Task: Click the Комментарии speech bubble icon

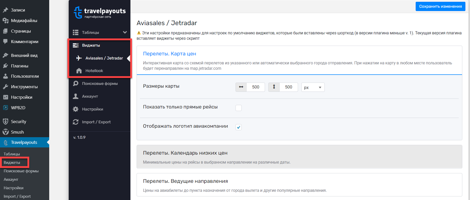Action: coord(5,42)
